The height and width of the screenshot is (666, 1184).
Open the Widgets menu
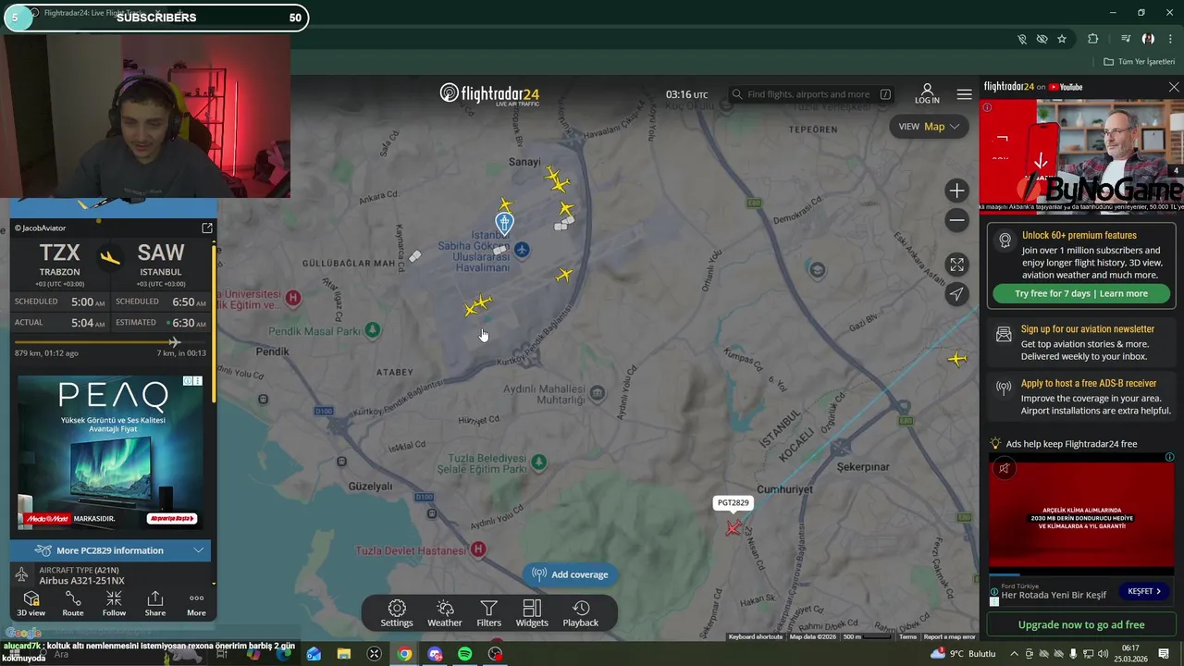click(x=532, y=613)
